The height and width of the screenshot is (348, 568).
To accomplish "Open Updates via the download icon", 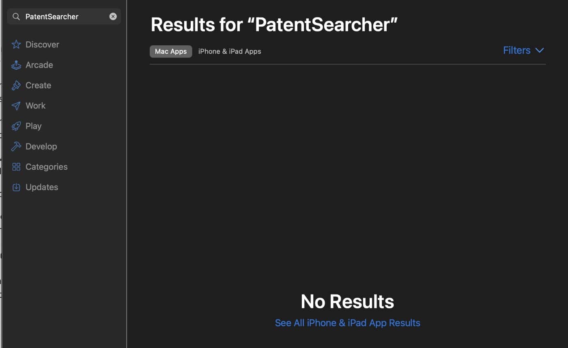I will click(16, 187).
